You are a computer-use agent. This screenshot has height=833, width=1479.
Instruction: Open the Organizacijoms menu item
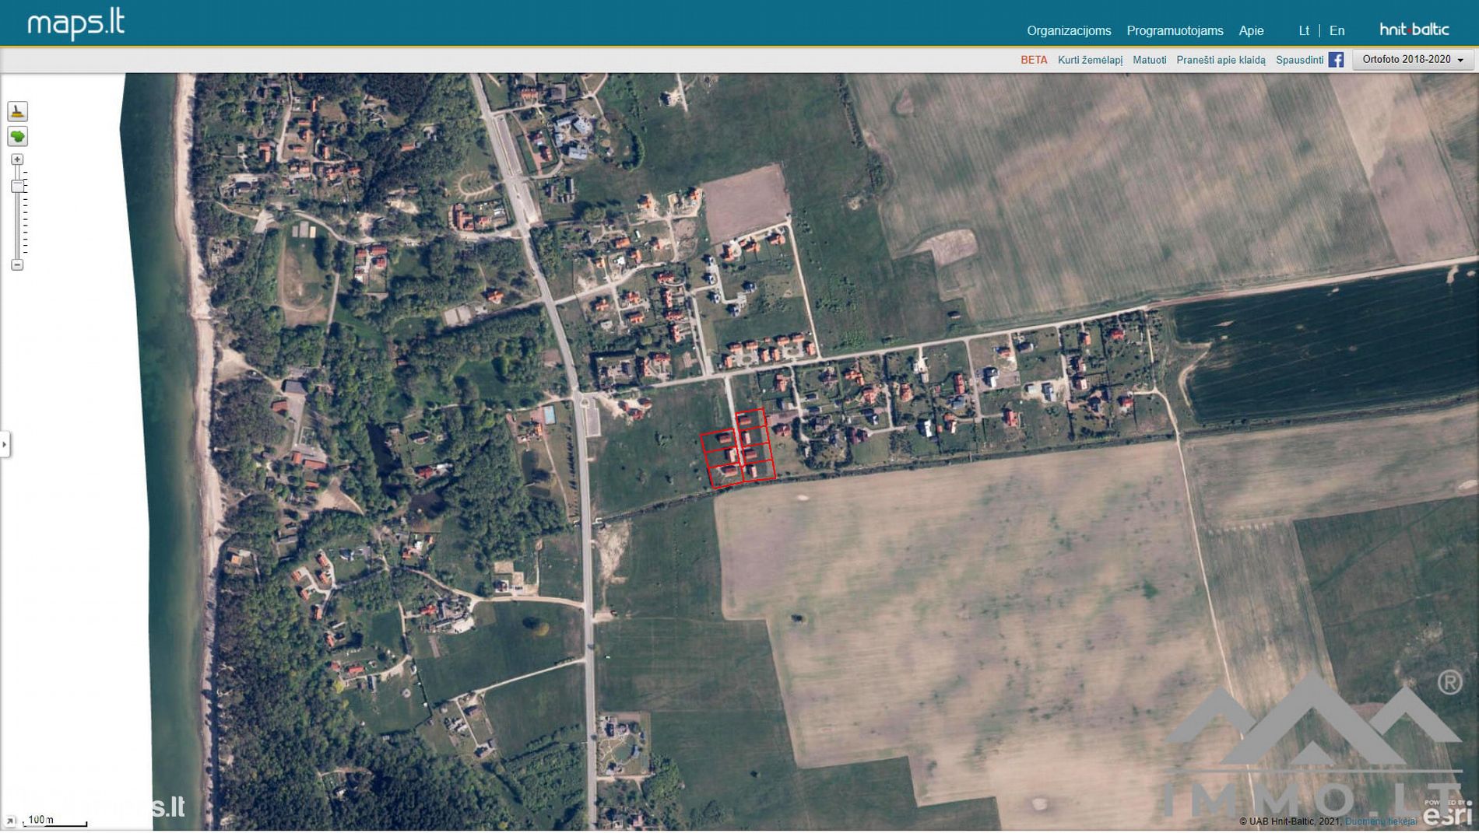1068,31
